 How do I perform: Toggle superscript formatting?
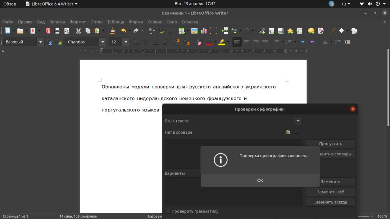[177, 42]
